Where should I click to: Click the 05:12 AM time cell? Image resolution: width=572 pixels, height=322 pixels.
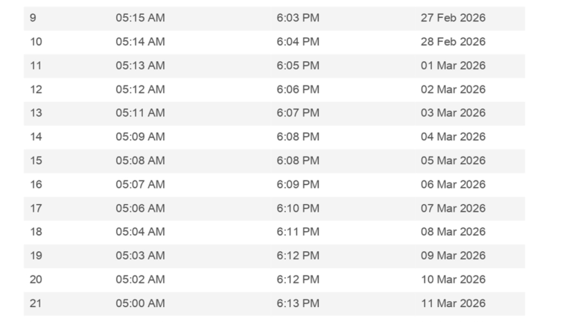(x=140, y=89)
